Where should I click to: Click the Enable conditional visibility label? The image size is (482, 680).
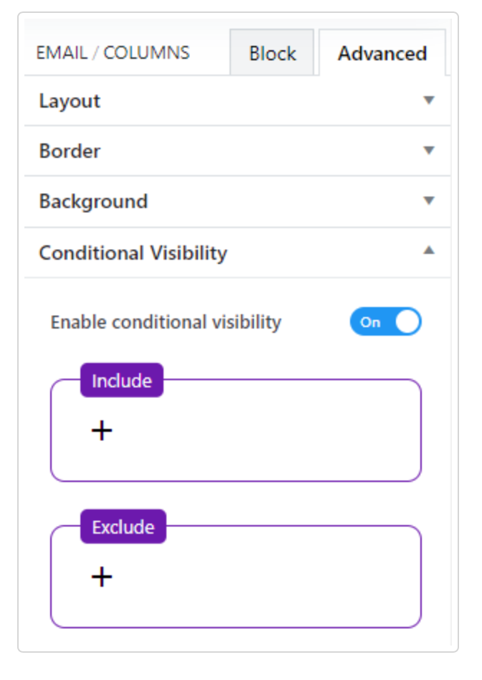point(166,323)
